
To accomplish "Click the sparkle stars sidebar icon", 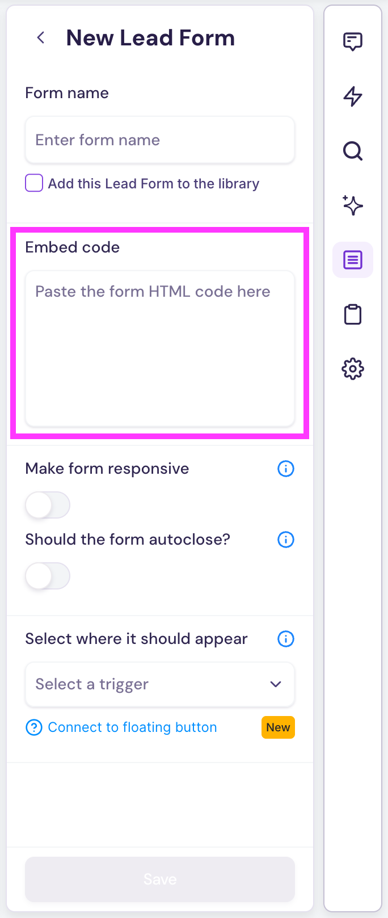I will pyautogui.click(x=353, y=205).
